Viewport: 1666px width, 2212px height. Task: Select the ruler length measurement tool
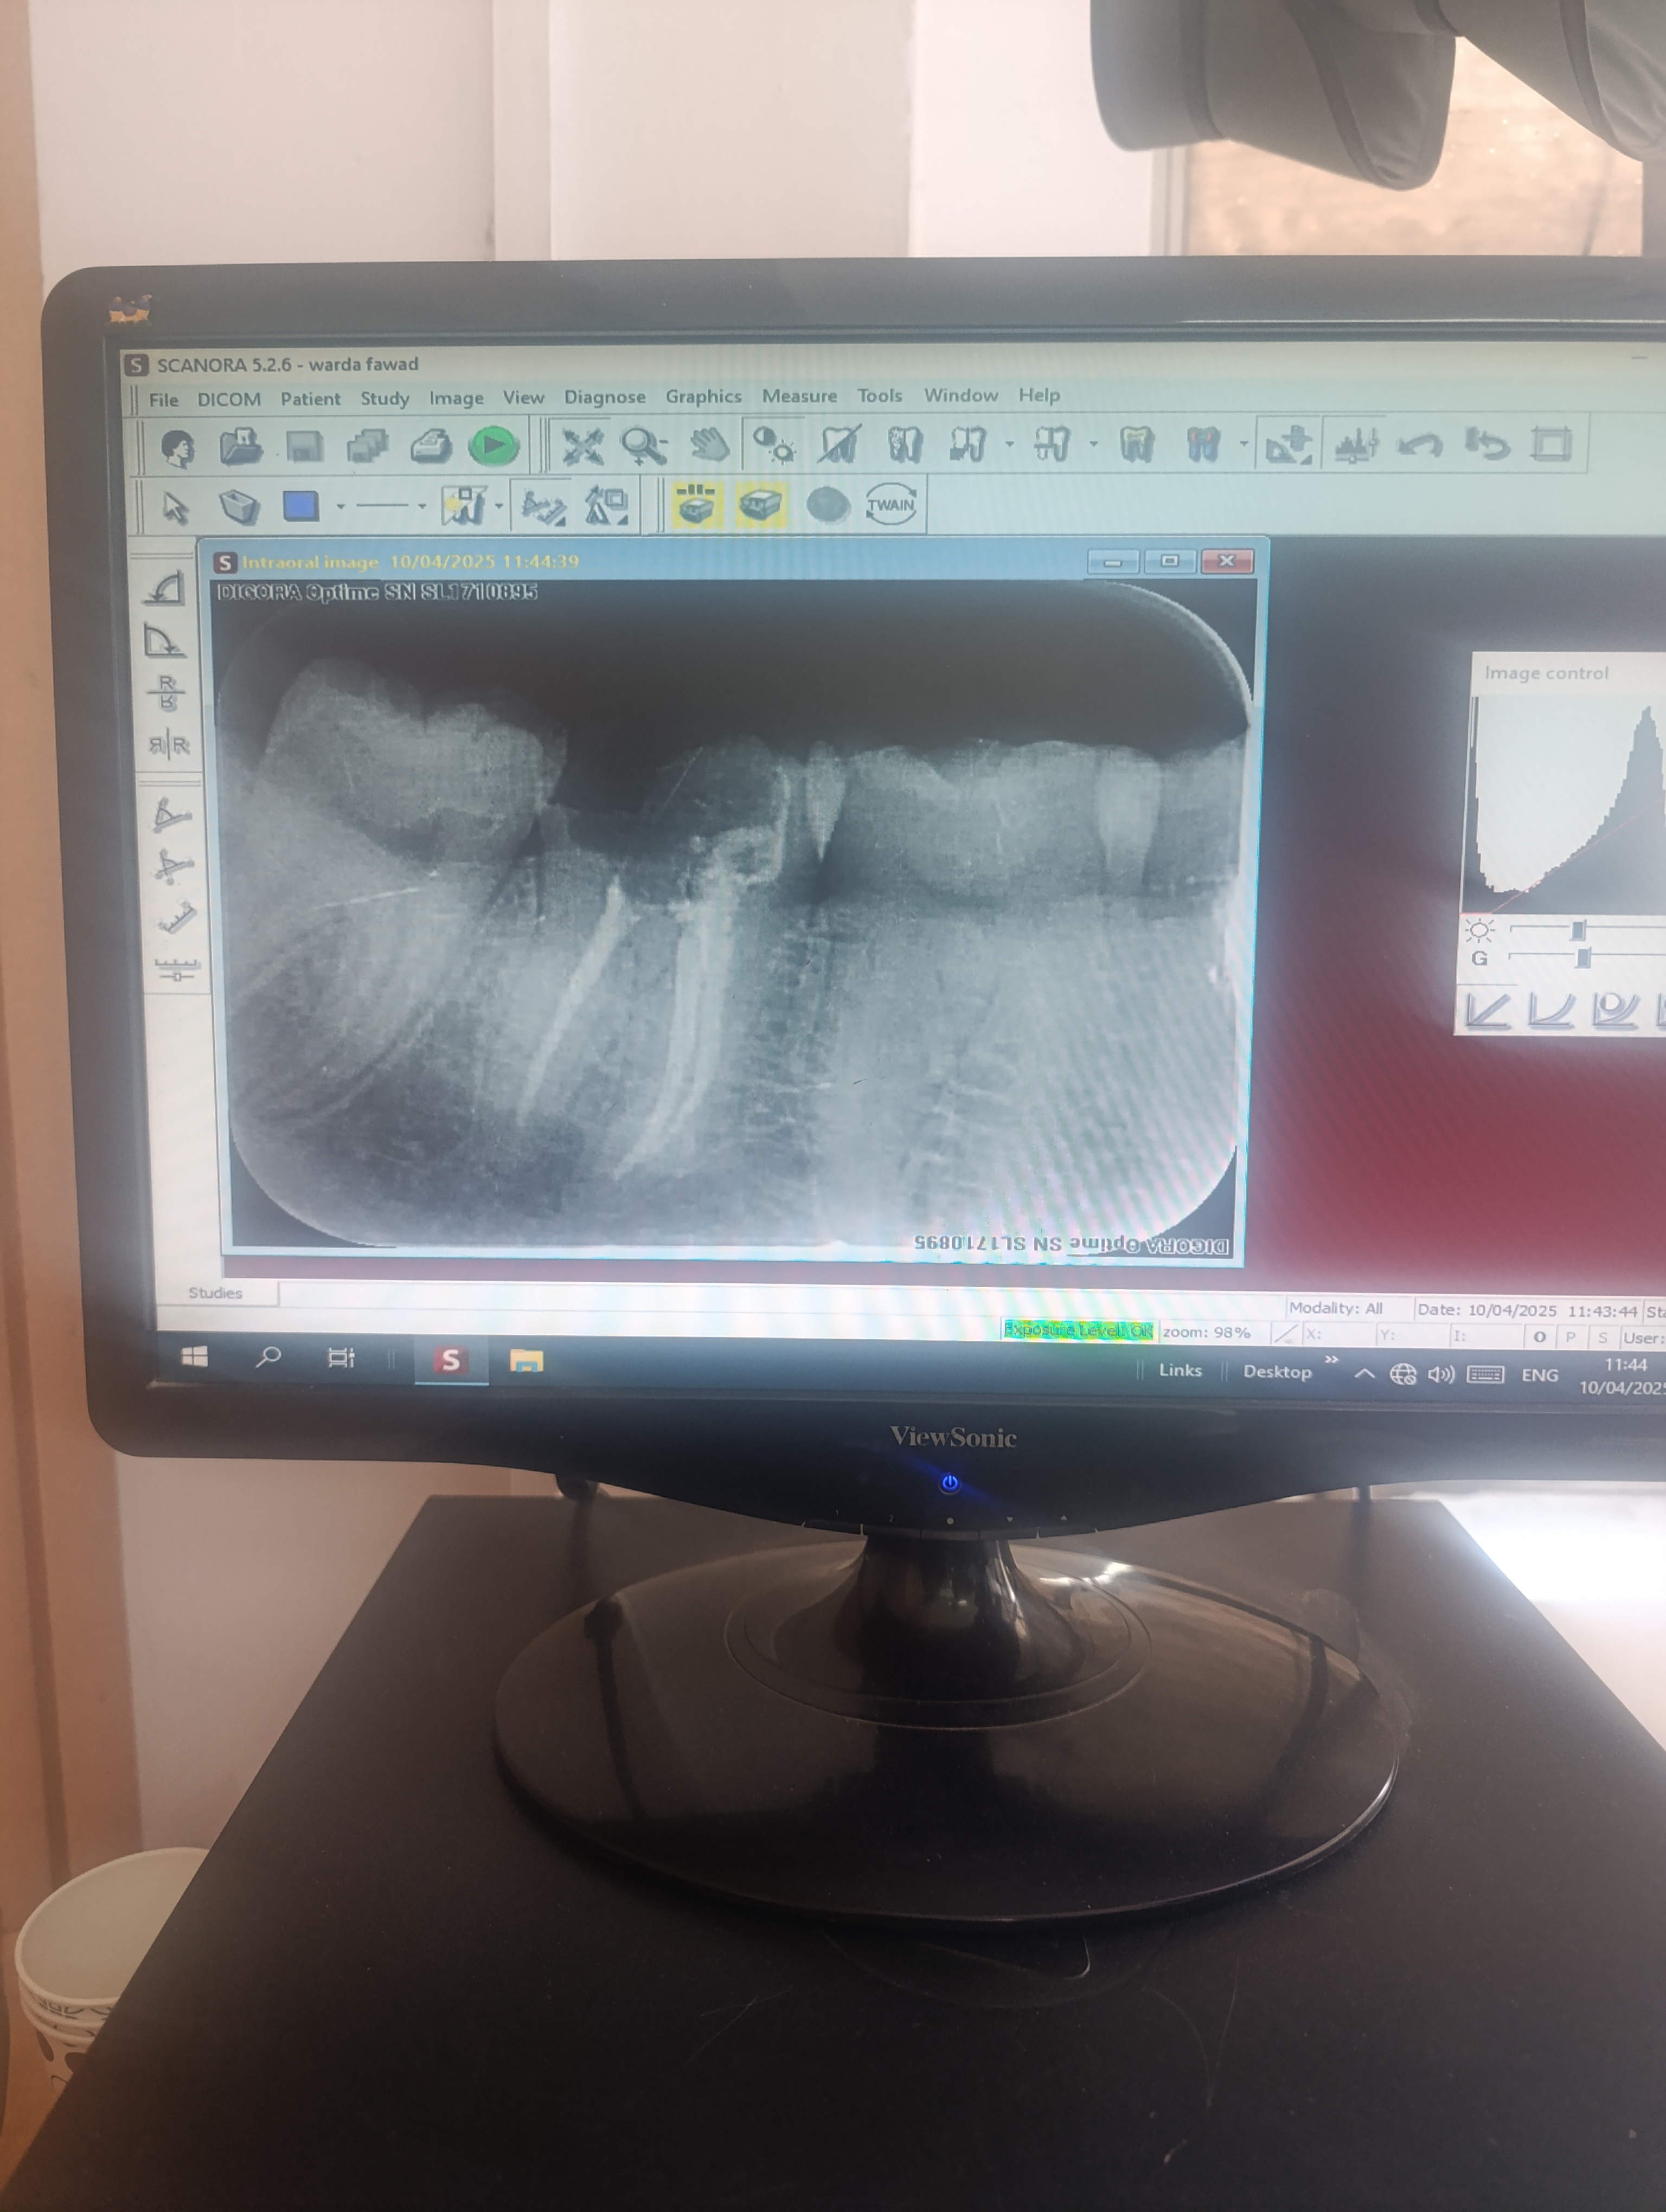(177, 917)
